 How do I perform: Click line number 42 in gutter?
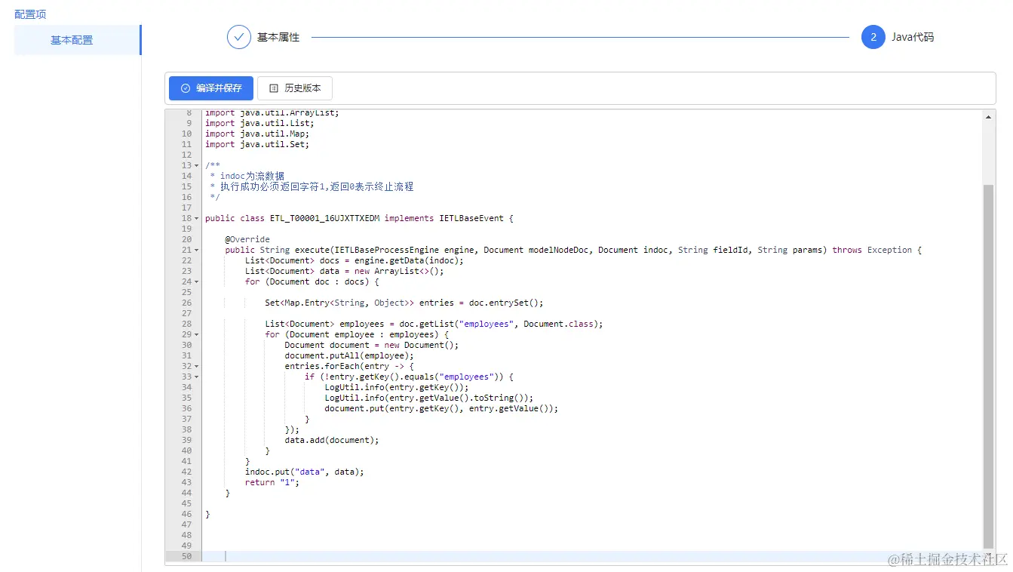(186, 472)
